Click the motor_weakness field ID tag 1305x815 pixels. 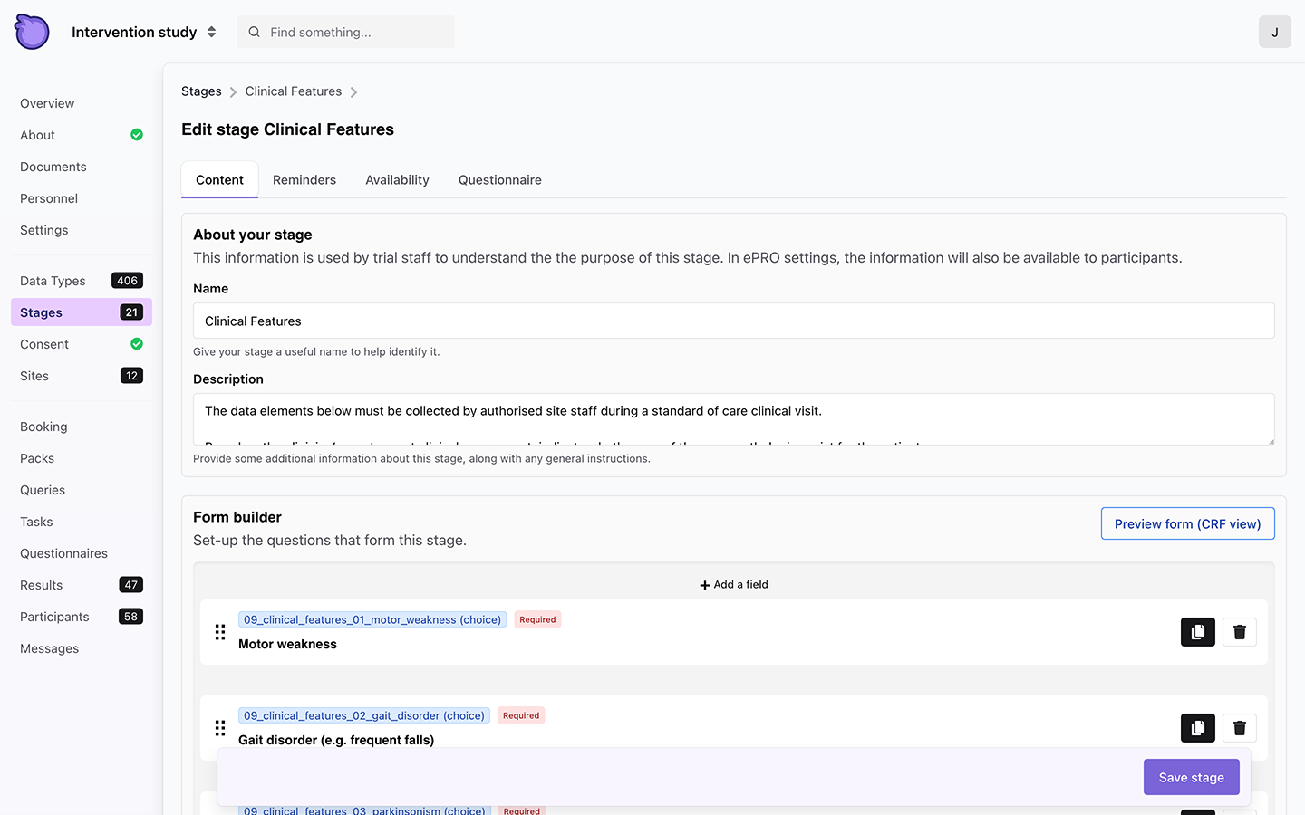click(x=372, y=619)
